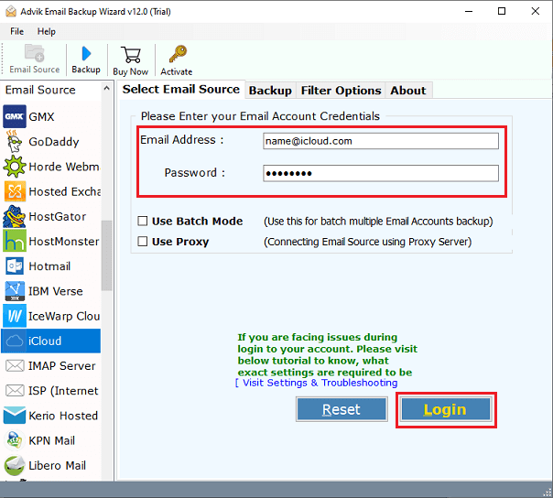Image resolution: width=553 pixels, height=498 pixels.
Task: Enable the Use Batch Mode checkbox
Action: tap(142, 222)
